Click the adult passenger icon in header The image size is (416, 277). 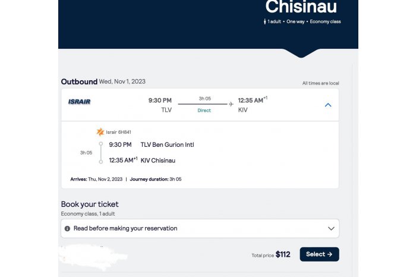[x=264, y=22]
